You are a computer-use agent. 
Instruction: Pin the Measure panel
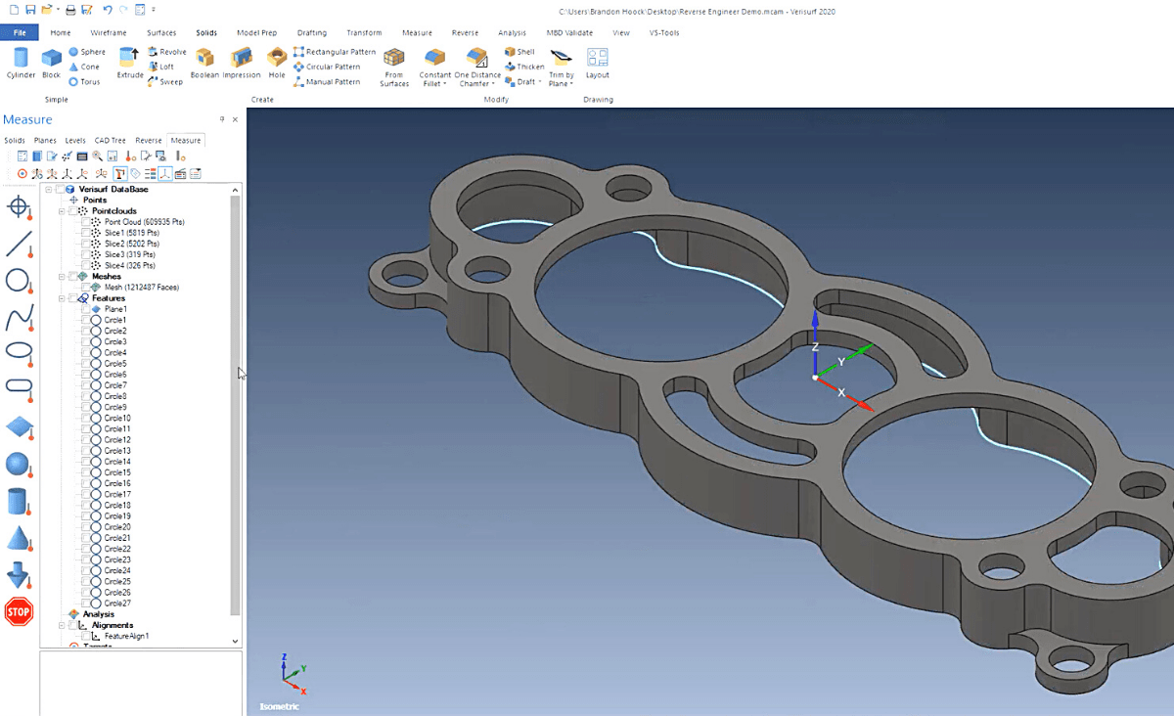pos(222,119)
